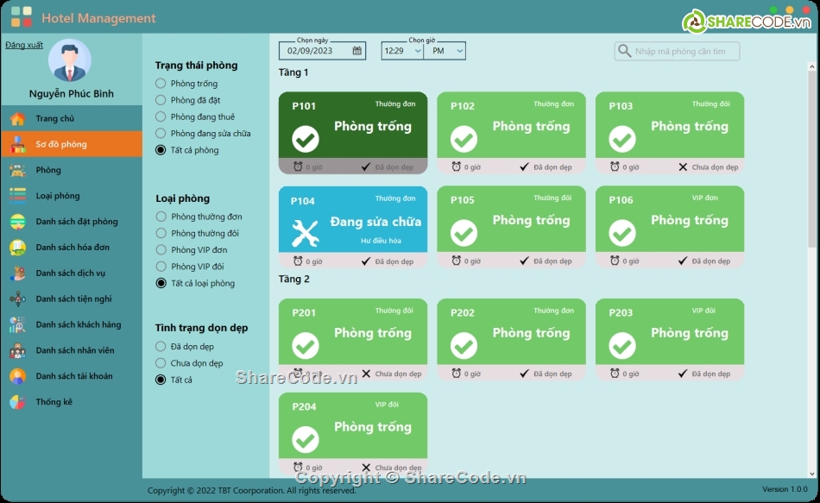
Task: Click the user avatar profile picture
Action: (70, 61)
